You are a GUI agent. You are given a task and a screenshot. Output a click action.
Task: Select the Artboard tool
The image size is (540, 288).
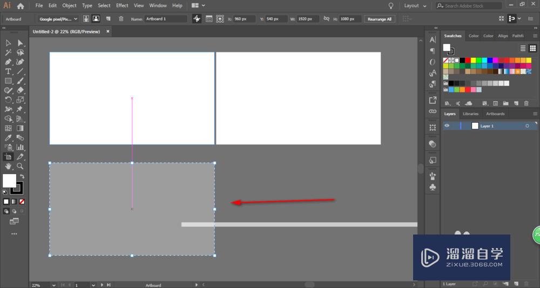pyautogui.click(x=8, y=157)
